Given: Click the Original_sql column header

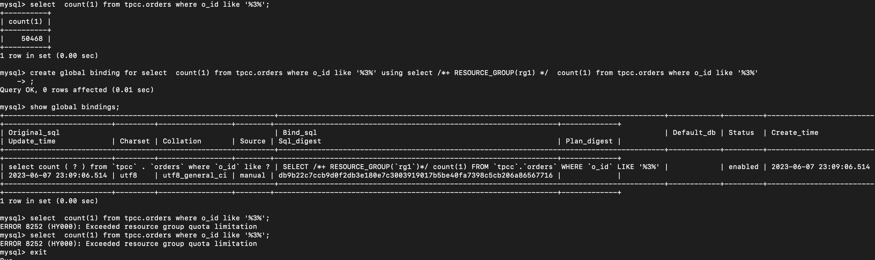Looking at the screenshot, I should 34,133.
